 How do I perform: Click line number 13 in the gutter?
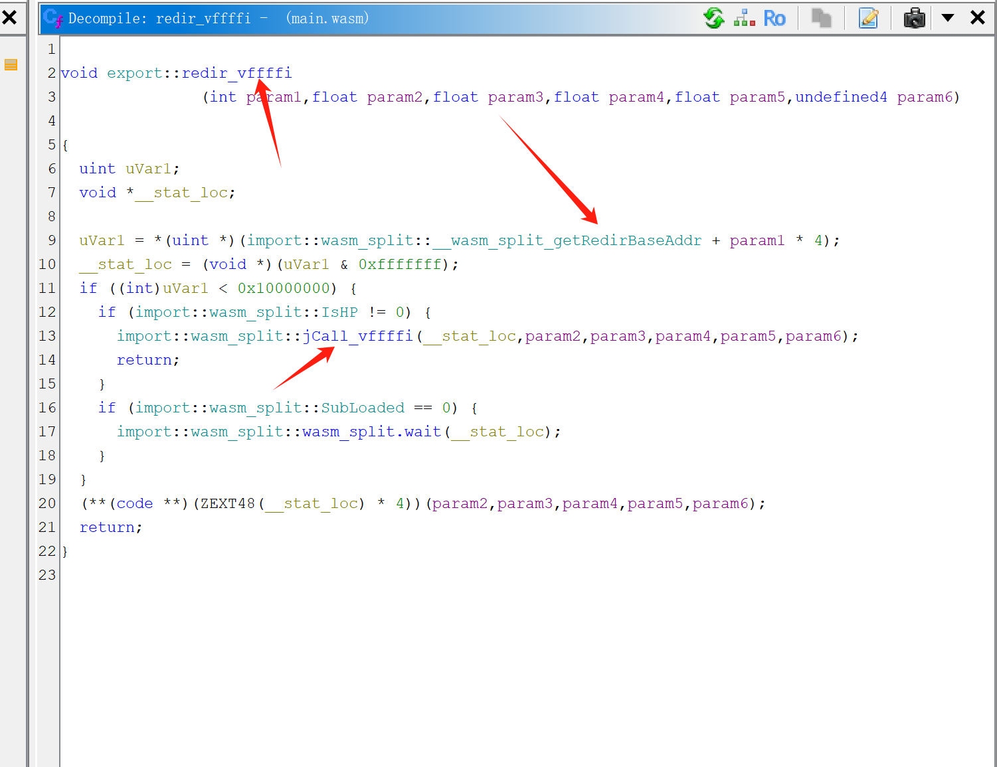pyautogui.click(x=47, y=336)
